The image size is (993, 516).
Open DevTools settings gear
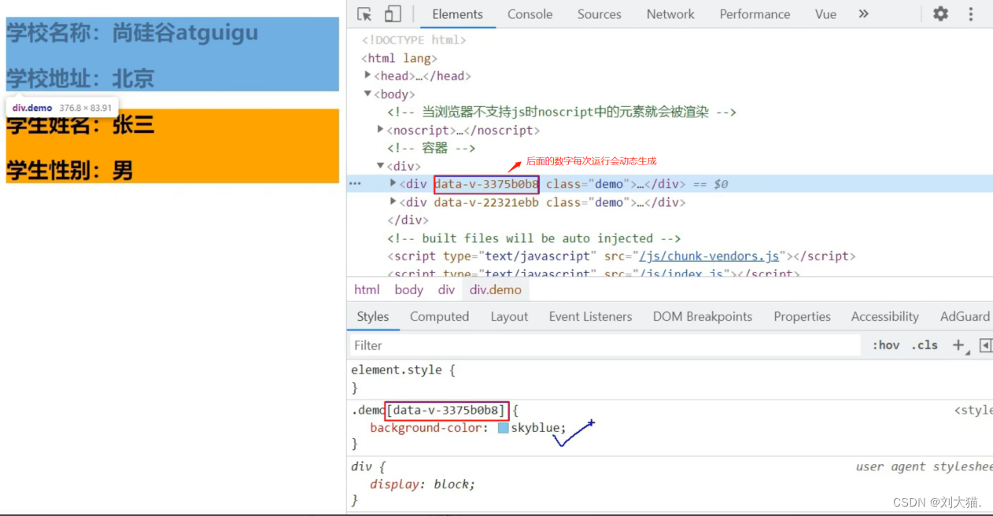pyautogui.click(x=940, y=14)
